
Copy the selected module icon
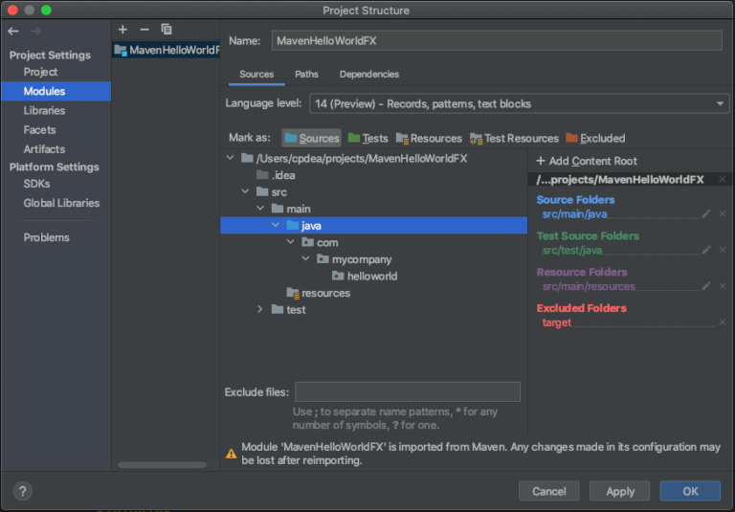[x=167, y=30]
